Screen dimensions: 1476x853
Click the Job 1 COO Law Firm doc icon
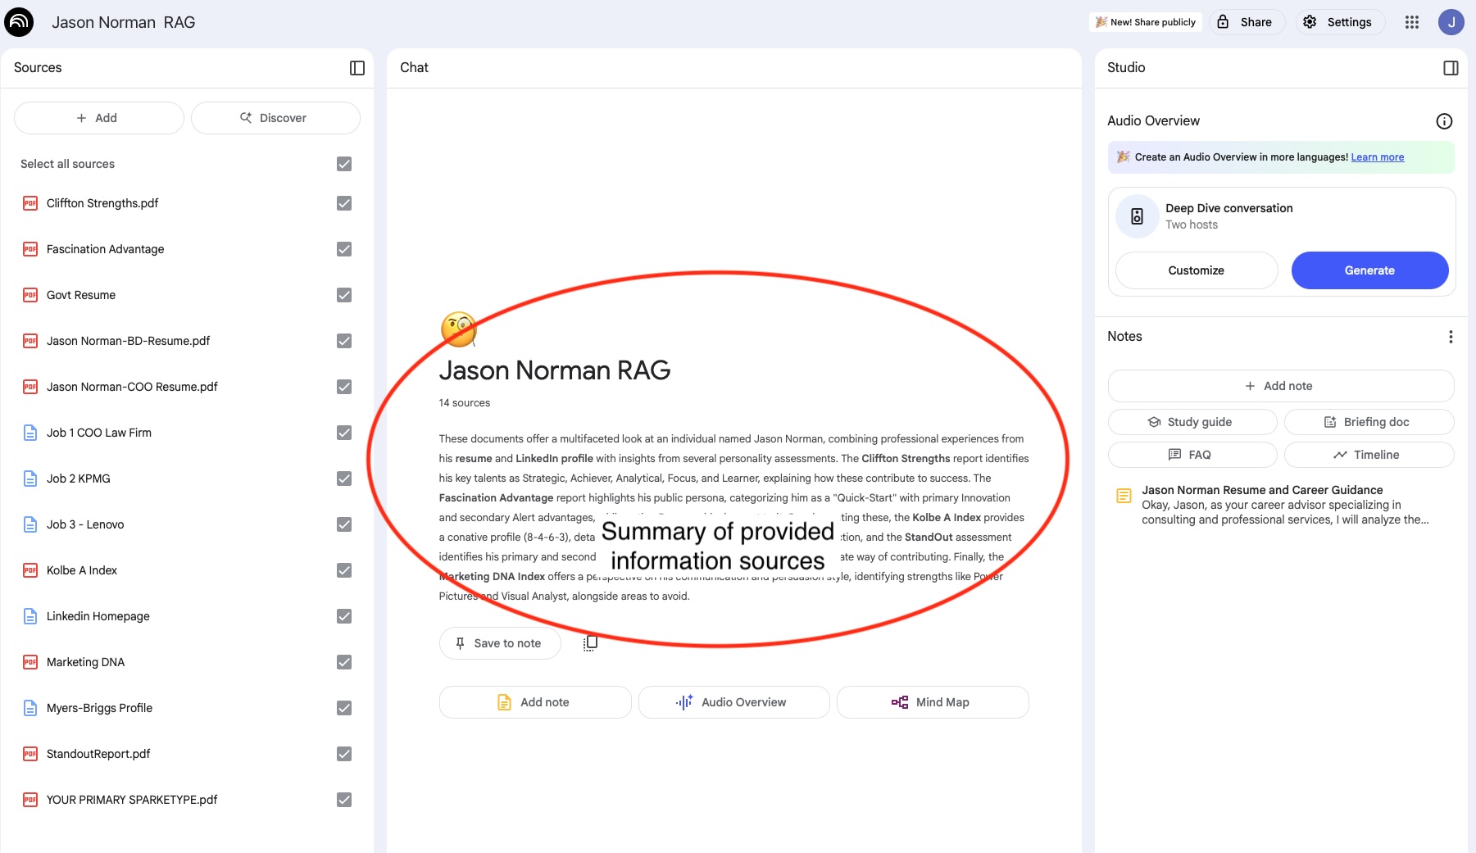(30, 433)
